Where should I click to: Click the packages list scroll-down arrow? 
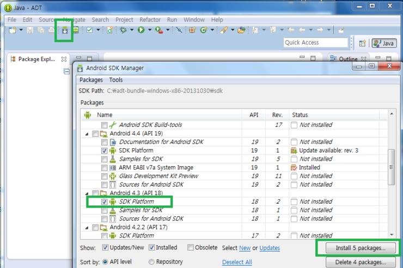pos(392,235)
